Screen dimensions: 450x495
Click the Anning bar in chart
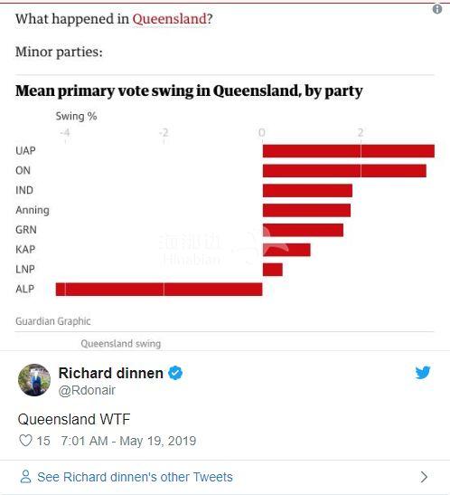pos(306,210)
